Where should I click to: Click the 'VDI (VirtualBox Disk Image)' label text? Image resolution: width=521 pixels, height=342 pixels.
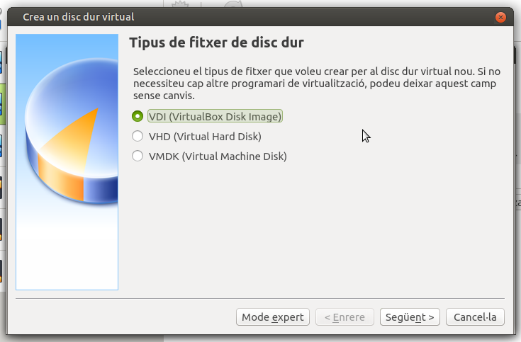[215, 116]
